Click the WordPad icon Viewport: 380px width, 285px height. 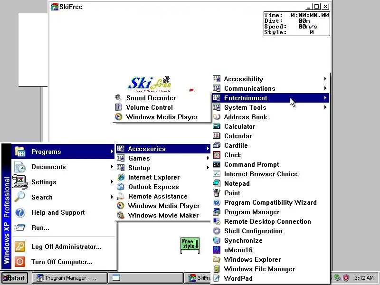[x=217, y=278]
